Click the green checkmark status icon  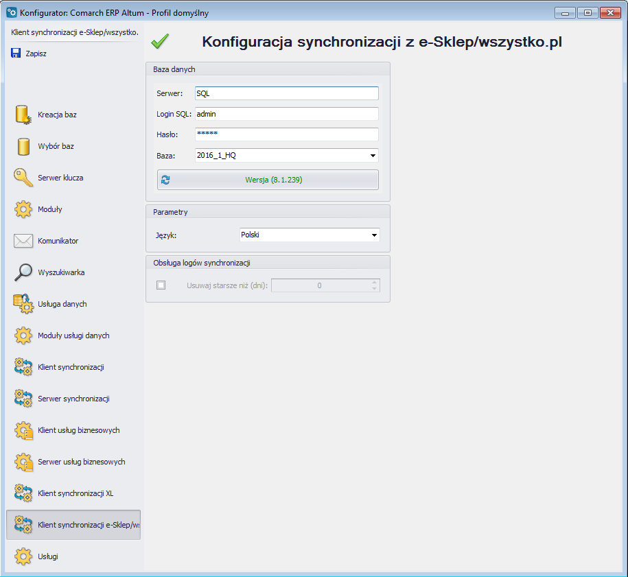point(160,41)
